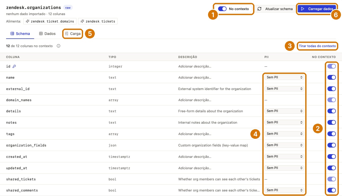
Task: Open PII dropdown for notes row
Action: [x=284, y=122]
